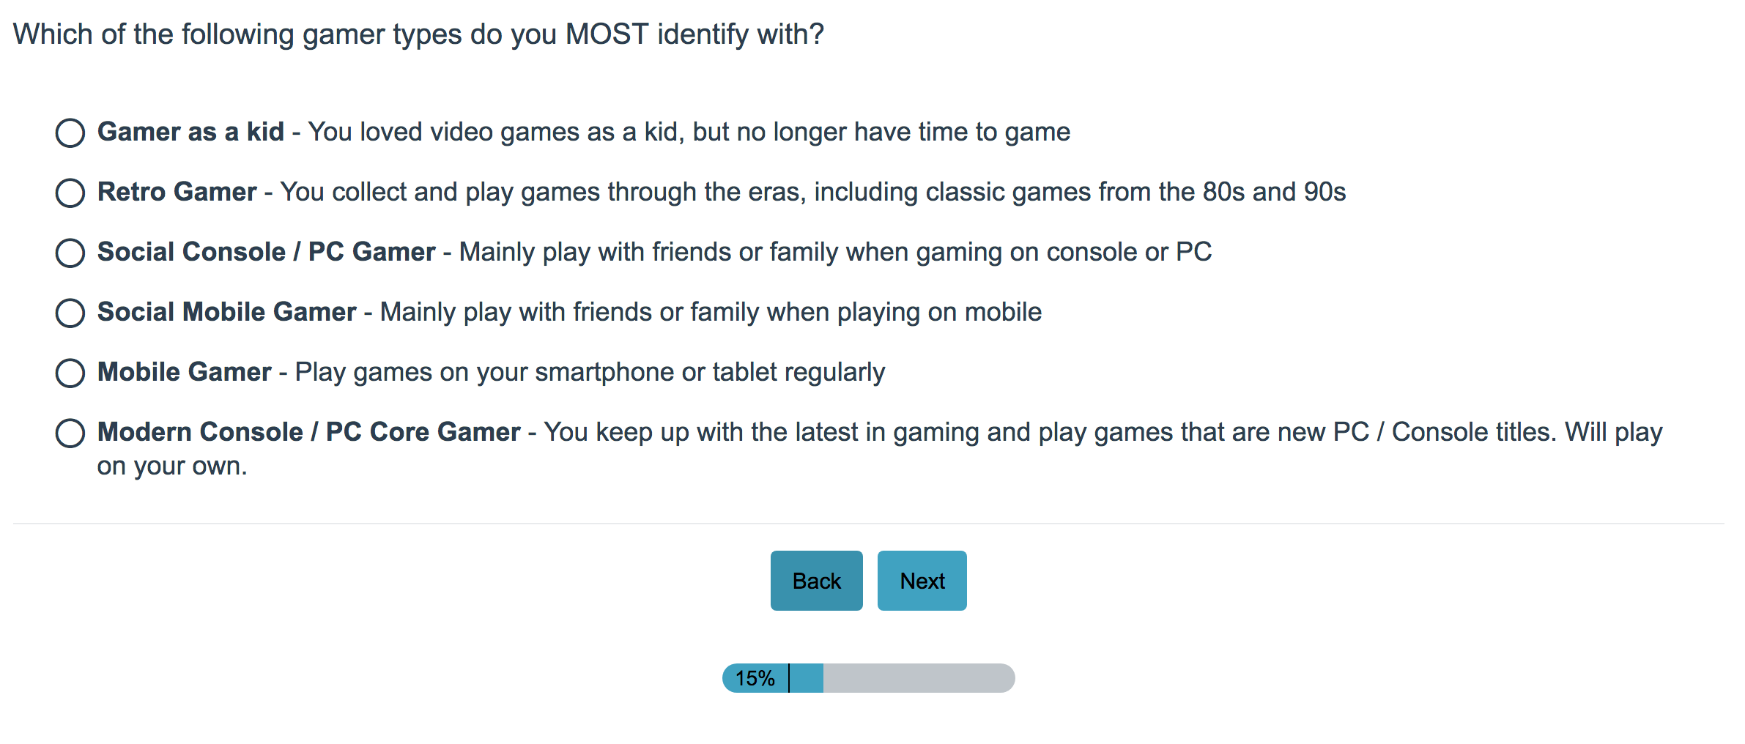Image resolution: width=1745 pixels, height=744 pixels.
Task: Click the 'on your own.' wrapped description line
Action: click(x=172, y=466)
